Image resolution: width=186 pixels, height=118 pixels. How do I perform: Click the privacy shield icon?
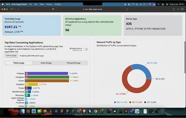(x=53, y=9)
